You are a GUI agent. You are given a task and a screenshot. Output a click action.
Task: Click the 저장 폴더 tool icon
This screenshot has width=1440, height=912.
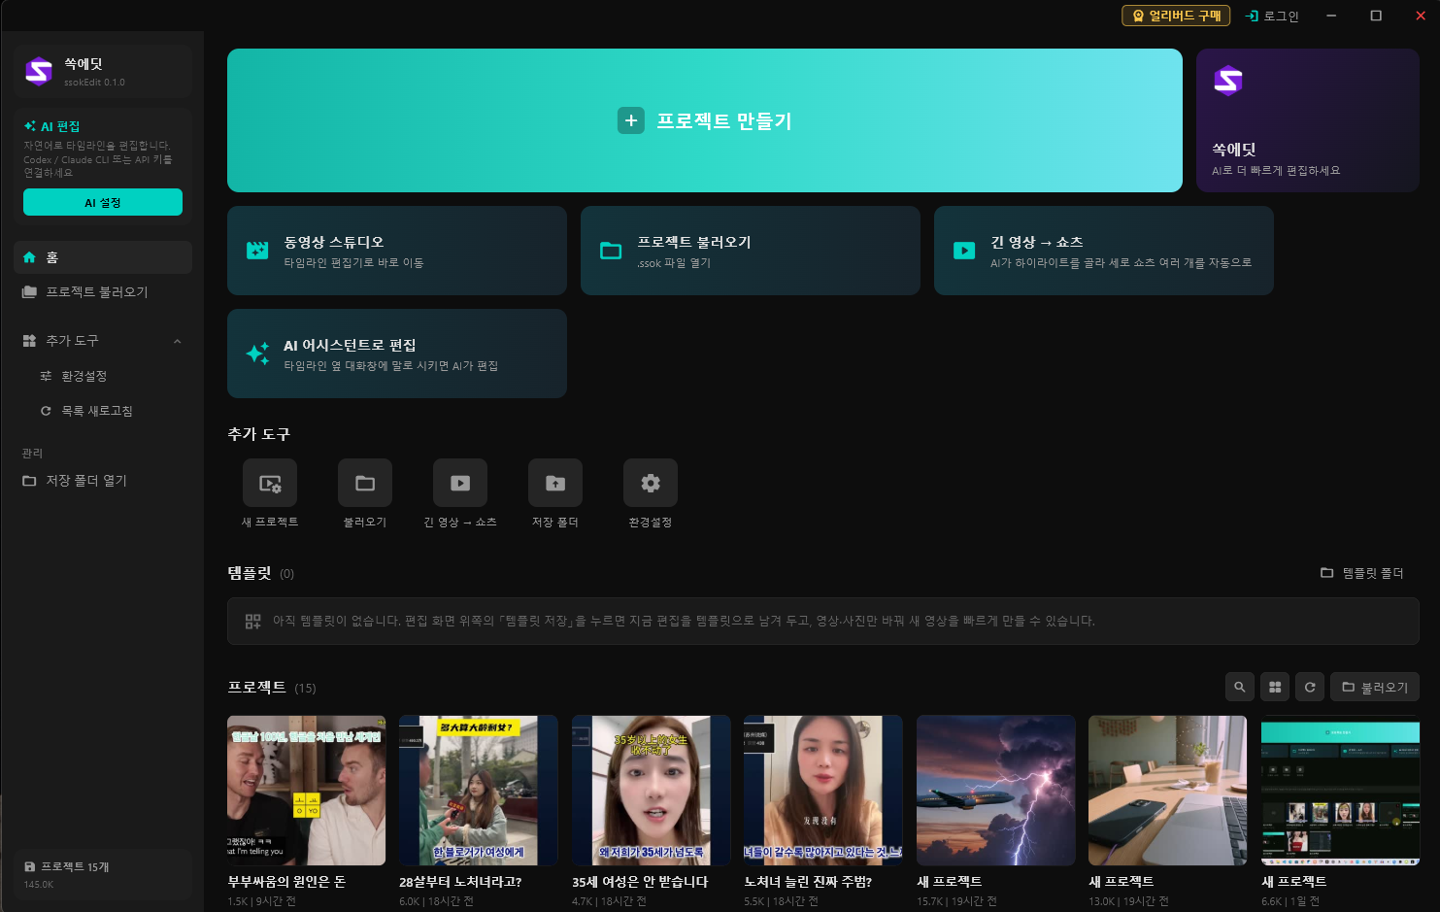click(x=555, y=483)
